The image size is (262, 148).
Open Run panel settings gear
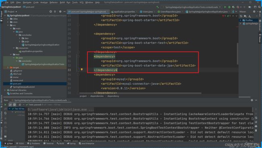pos(252,100)
